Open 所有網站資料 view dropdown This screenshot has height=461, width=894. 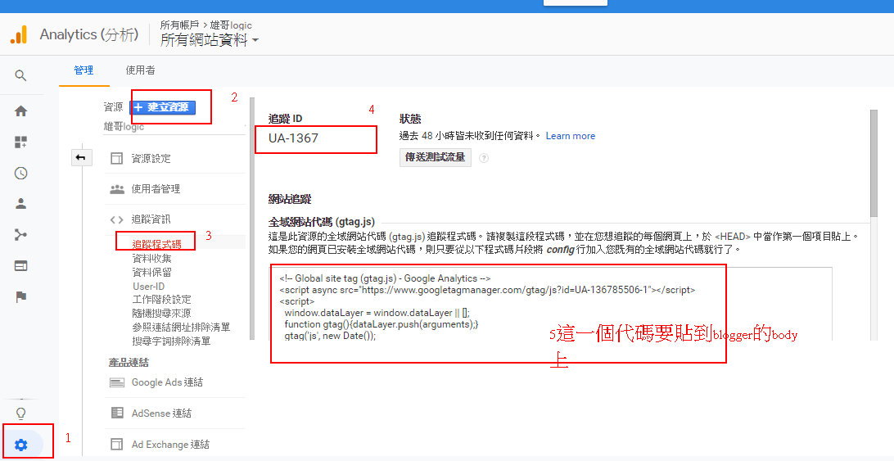pyautogui.click(x=210, y=40)
